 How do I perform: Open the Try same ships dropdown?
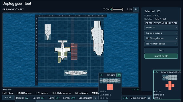point(161,33)
